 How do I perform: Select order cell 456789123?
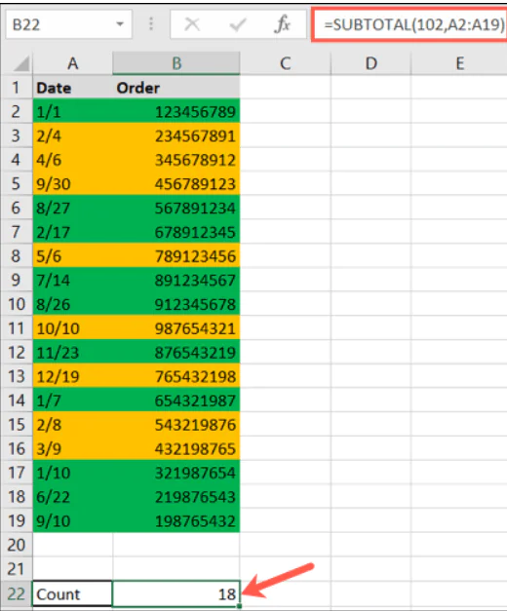pyautogui.click(x=176, y=183)
